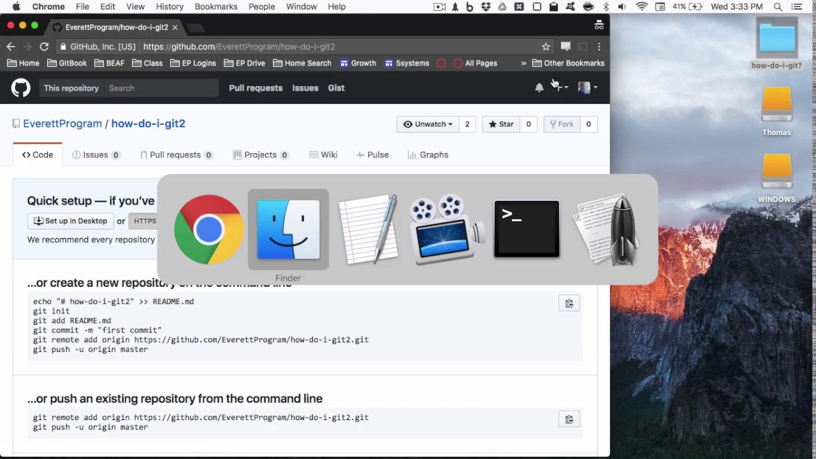Open the create-new plus dropdown on GitHub

click(x=561, y=88)
